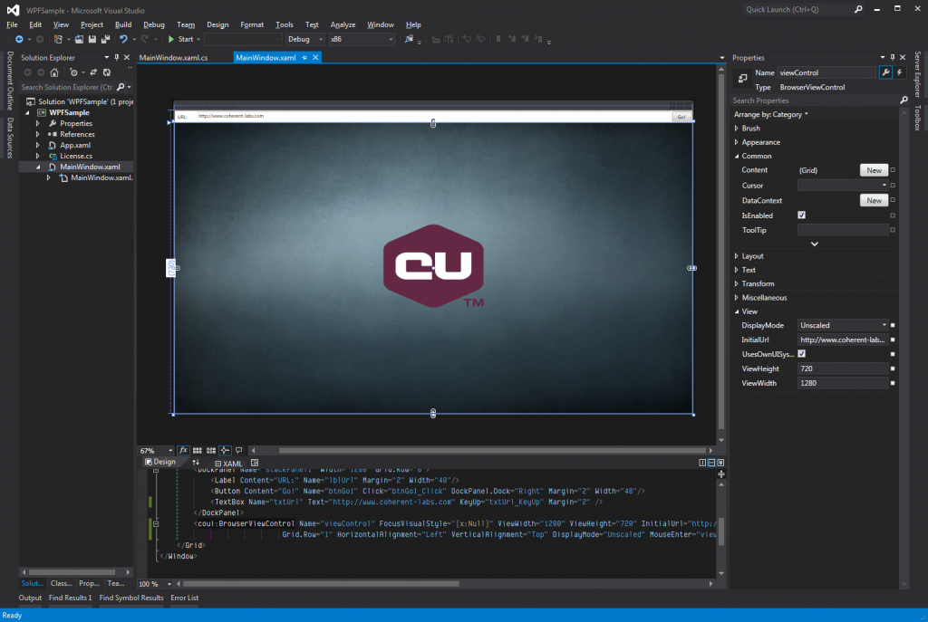Click the green Start debugging arrow
Screen dimensions: 928x622
(170, 40)
